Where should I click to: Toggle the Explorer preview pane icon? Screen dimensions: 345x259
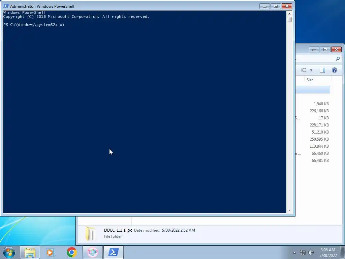point(322,70)
